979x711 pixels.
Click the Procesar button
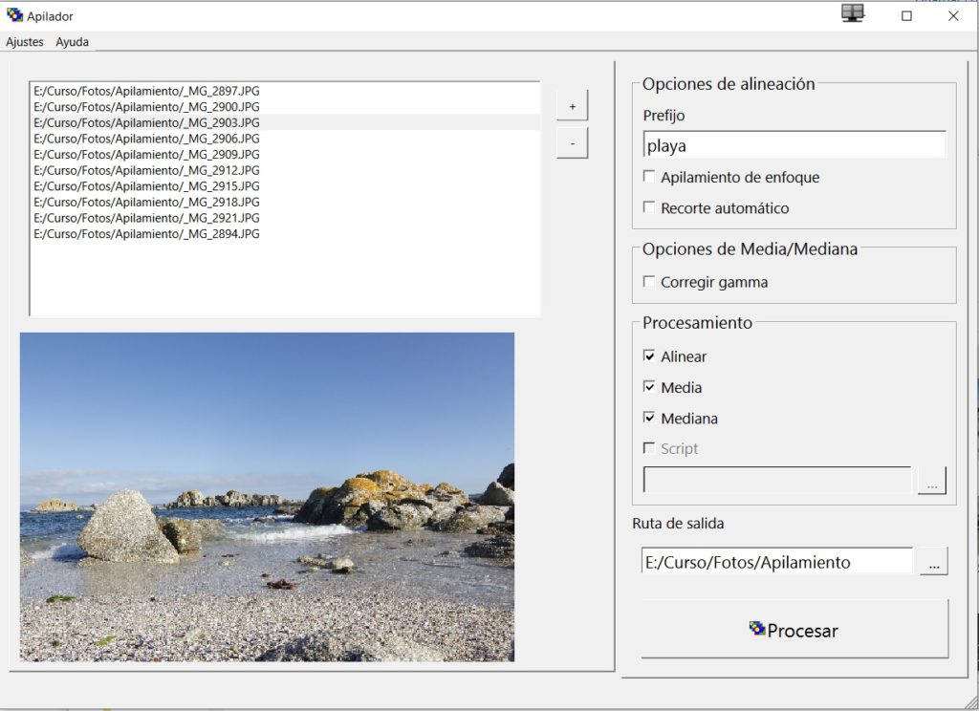pos(794,629)
